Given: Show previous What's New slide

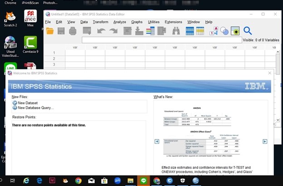Looking at the screenshot, I should [157, 142].
